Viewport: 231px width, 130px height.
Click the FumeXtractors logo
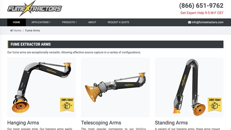35,8
